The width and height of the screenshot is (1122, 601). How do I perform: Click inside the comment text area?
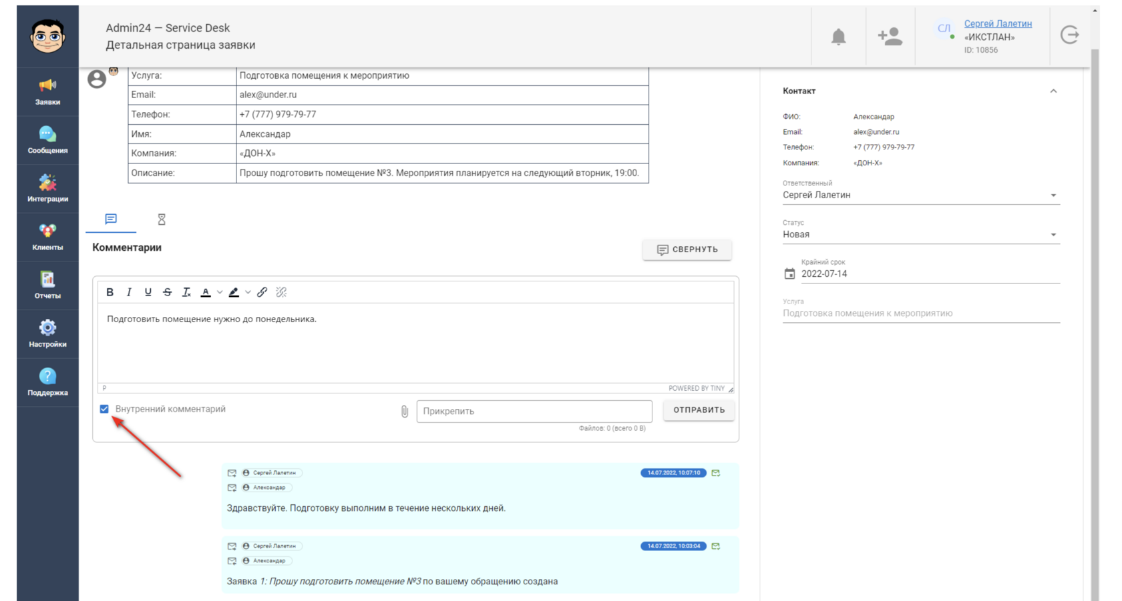point(415,343)
